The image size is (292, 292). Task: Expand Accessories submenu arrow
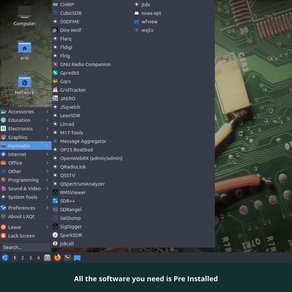click(47, 112)
